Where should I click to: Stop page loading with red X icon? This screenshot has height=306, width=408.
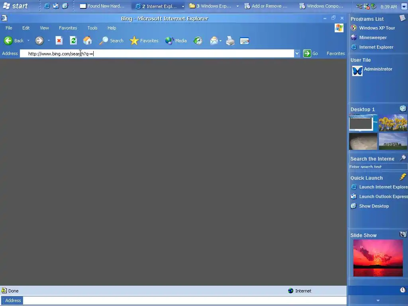click(59, 41)
